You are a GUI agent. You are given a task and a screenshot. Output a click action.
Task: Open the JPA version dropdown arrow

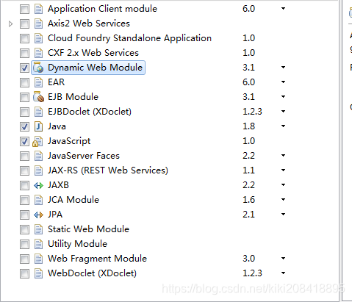[x=283, y=214]
